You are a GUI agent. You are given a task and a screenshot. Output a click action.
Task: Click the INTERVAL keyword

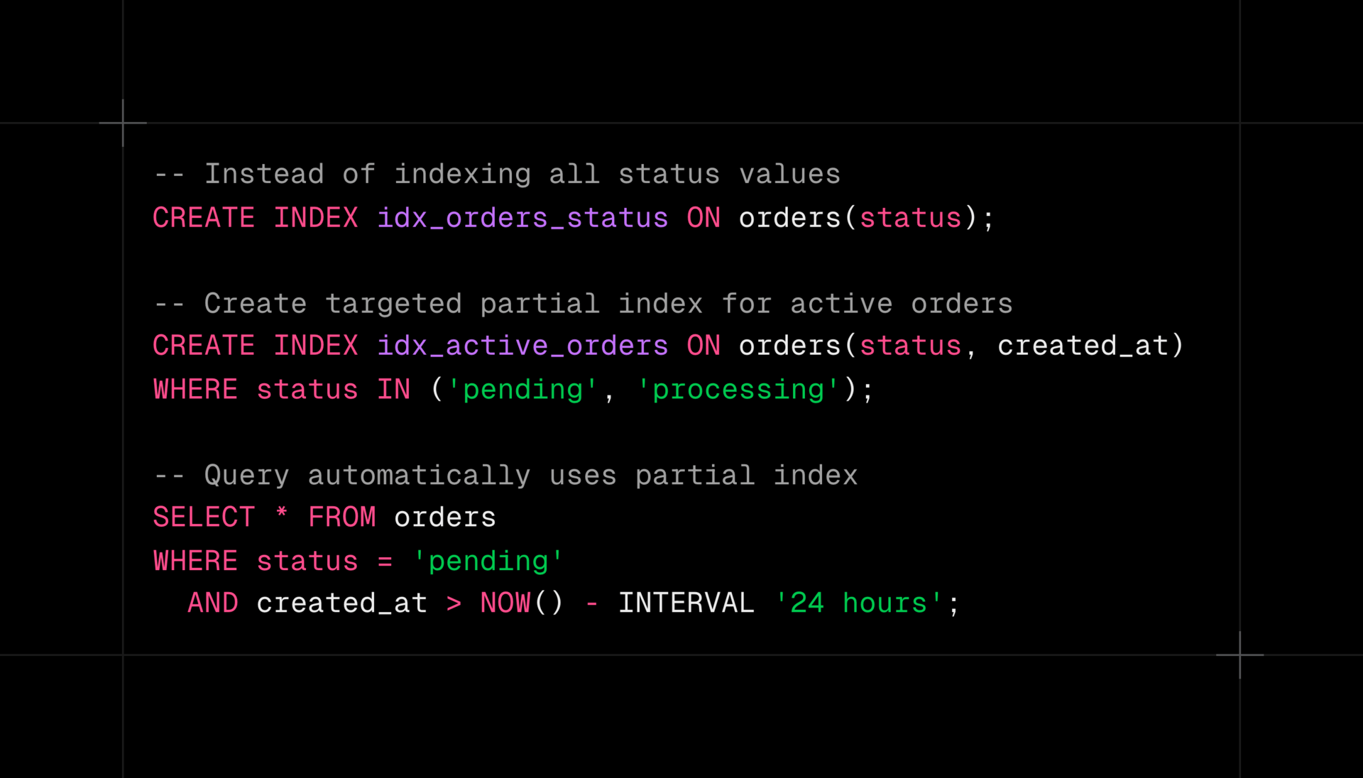tap(686, 603)
